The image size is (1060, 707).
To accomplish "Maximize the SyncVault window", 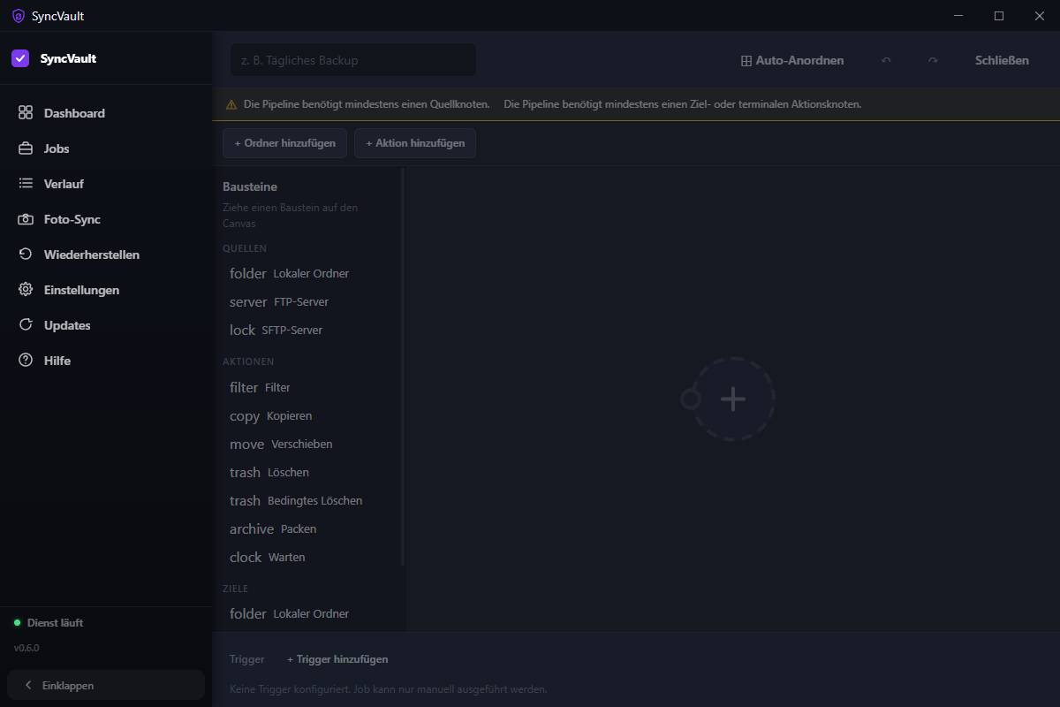I will pyautogui.click(x=999, y=16).
